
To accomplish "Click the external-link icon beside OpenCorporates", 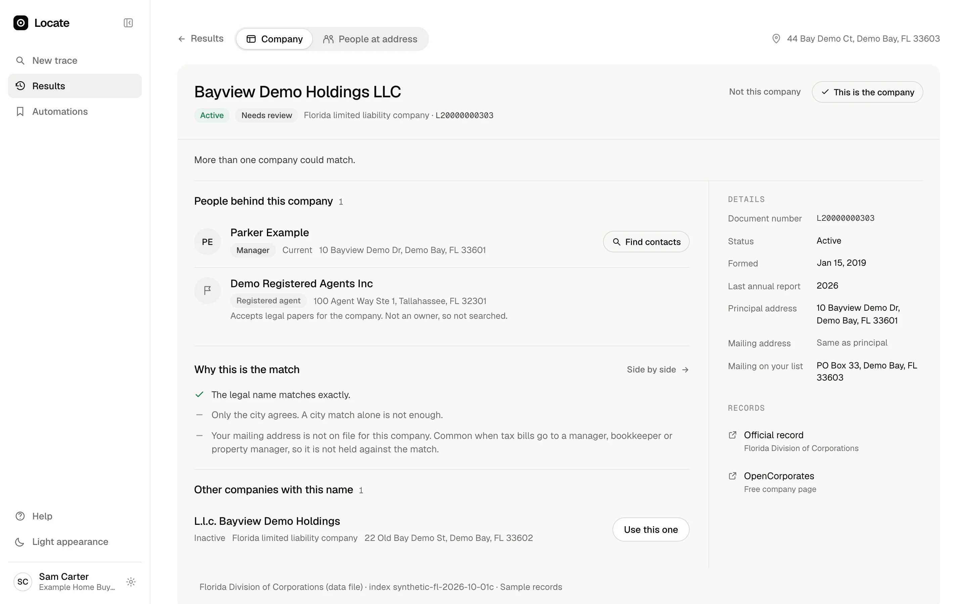I will click(732, 476).
